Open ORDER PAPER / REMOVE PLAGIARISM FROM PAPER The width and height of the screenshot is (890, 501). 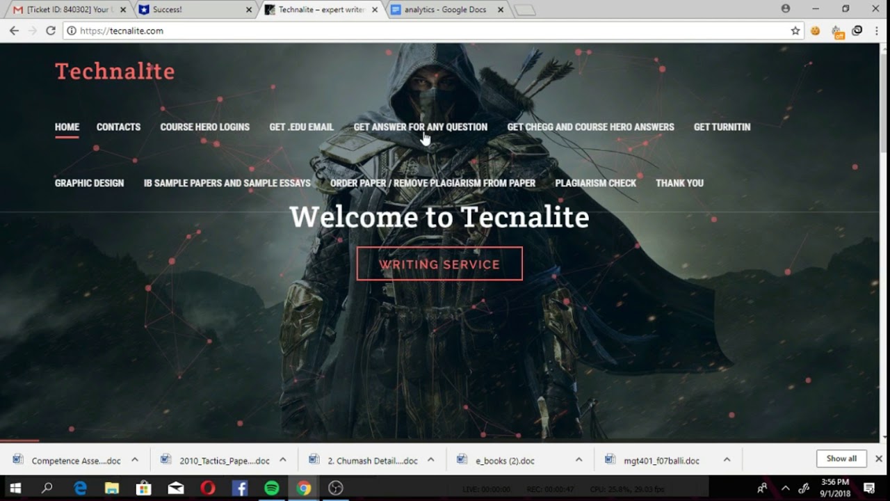point(432,183)
